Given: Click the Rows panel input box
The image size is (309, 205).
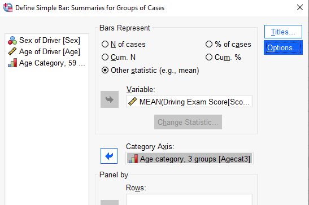Looking at the screenshot, I should tap(189, 199).
